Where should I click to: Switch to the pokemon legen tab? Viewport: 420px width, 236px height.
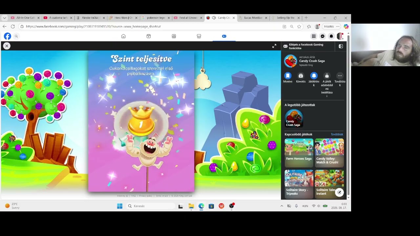click(x=156, y=18)
